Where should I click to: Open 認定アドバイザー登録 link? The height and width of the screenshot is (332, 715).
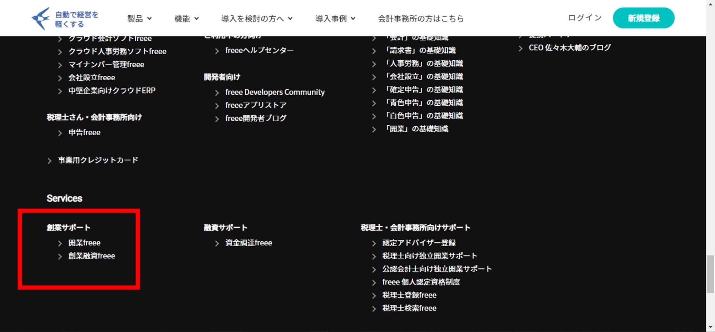(x=419, y=243)
